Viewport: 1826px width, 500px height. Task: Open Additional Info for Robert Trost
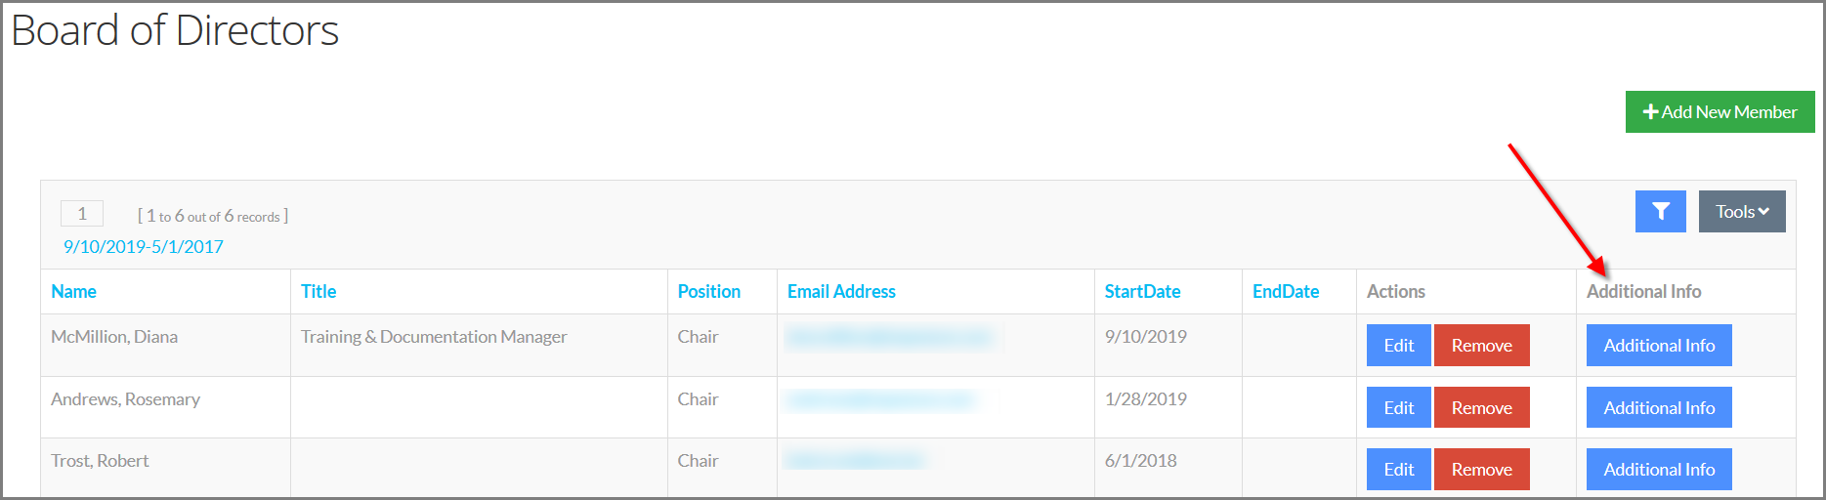pyautogui.click(x=1659, y=469)
